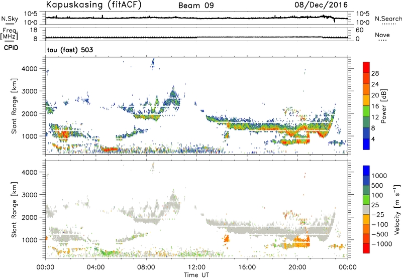Click the "24" tick on the power scale

tap(375, 84)
